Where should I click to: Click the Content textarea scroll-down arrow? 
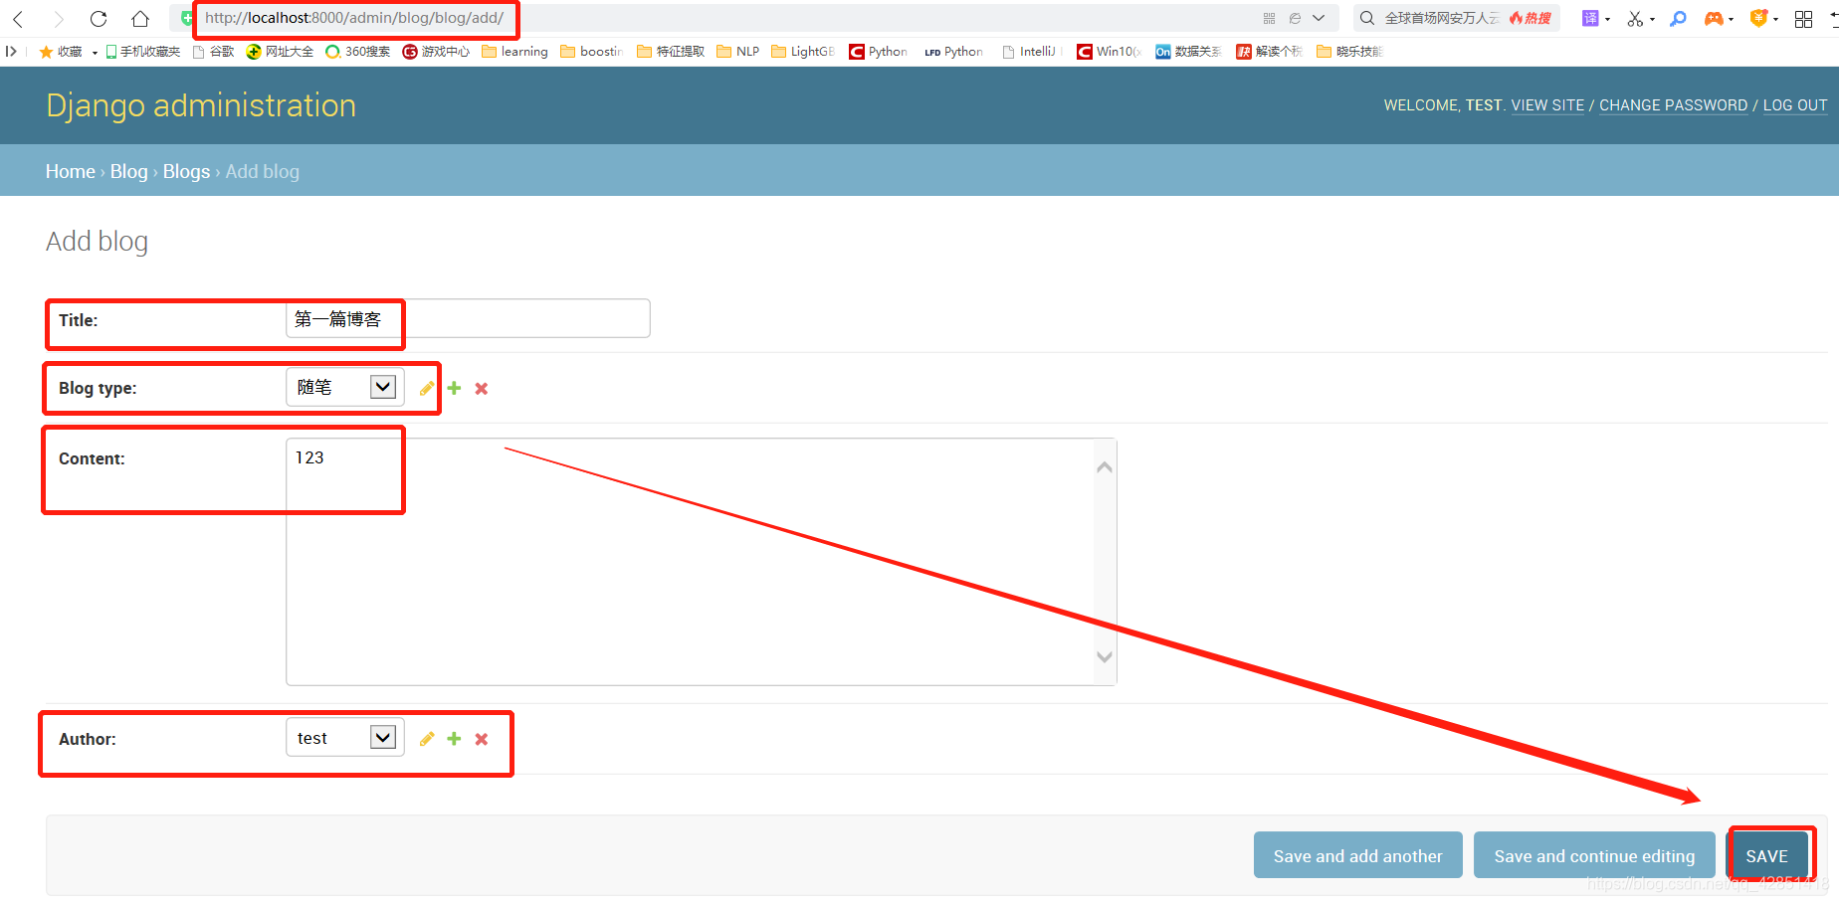click(1105, 656)
